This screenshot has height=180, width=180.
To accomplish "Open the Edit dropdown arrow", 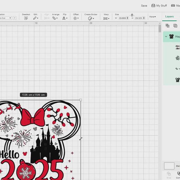I will [x=38, y=18].
